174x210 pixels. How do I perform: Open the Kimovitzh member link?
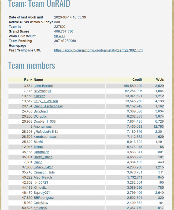pyautogui.click(x=41, y=188)
